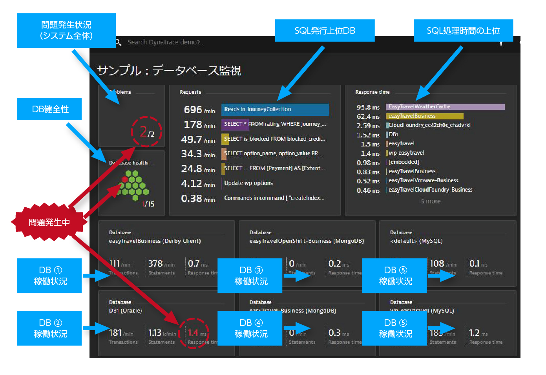
Task: Select easyTravelBusiness bar at 62.4 ms
Action: pos(425,116)
